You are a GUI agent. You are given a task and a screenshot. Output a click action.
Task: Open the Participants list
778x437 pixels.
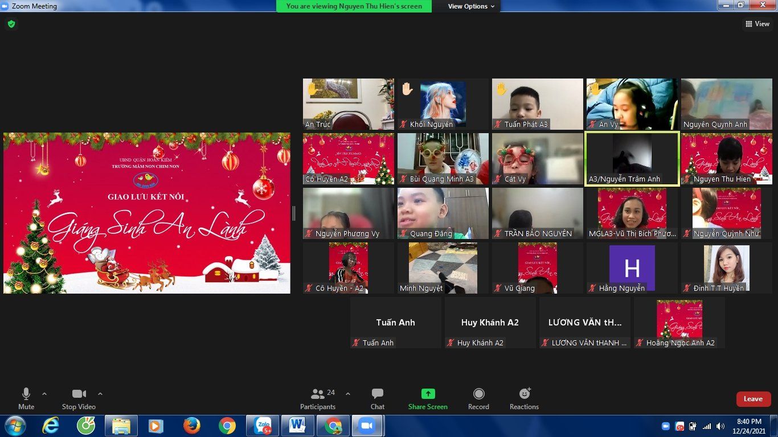[318, 398]
